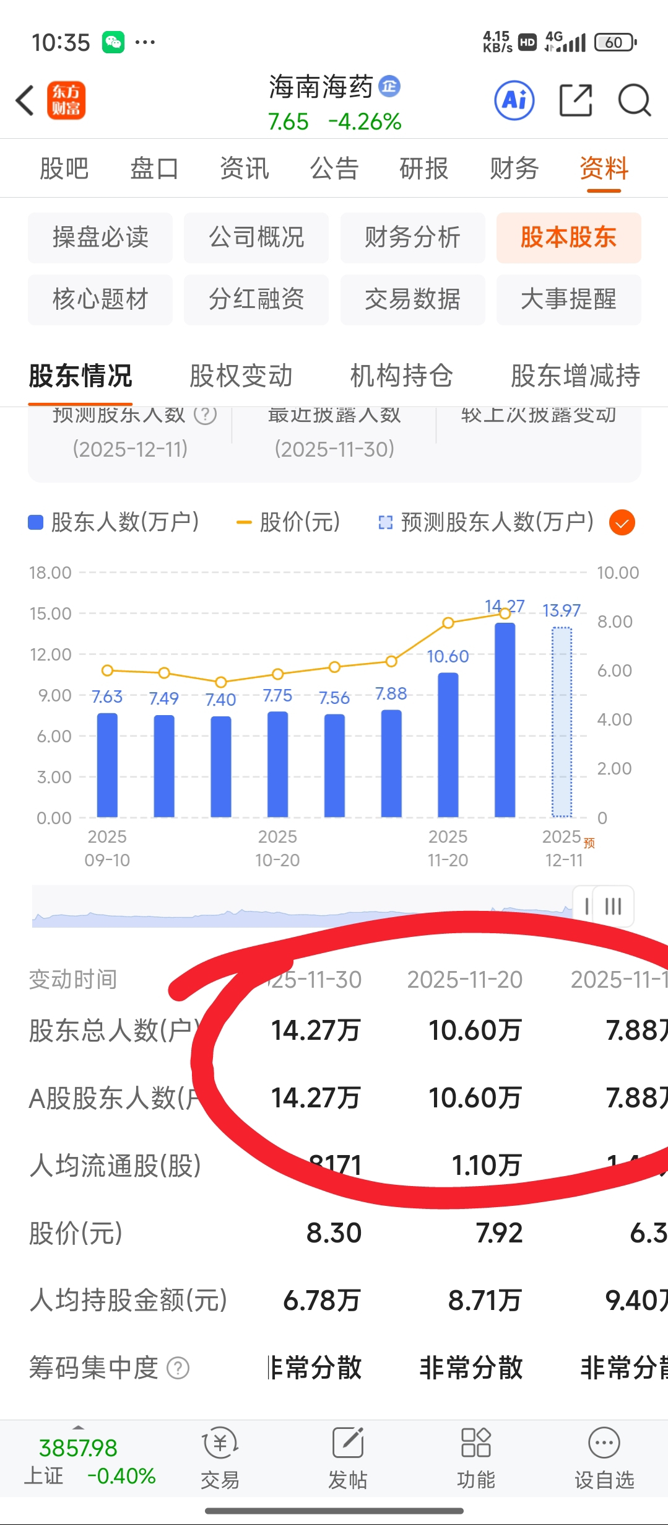Switch to 股权变动 sub-tab
The width and height of the screenshot is (668, 1525).
click(241, 376)
